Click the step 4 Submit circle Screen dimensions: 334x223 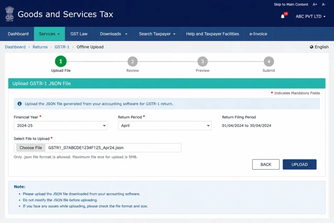(x=269, y=61)
